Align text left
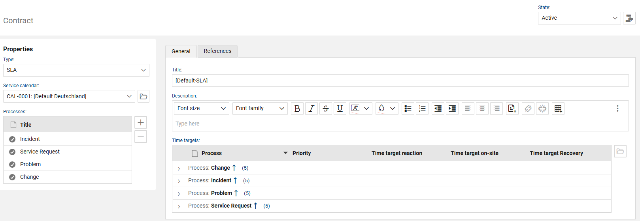The image size is (640, 221). point(468,109)
